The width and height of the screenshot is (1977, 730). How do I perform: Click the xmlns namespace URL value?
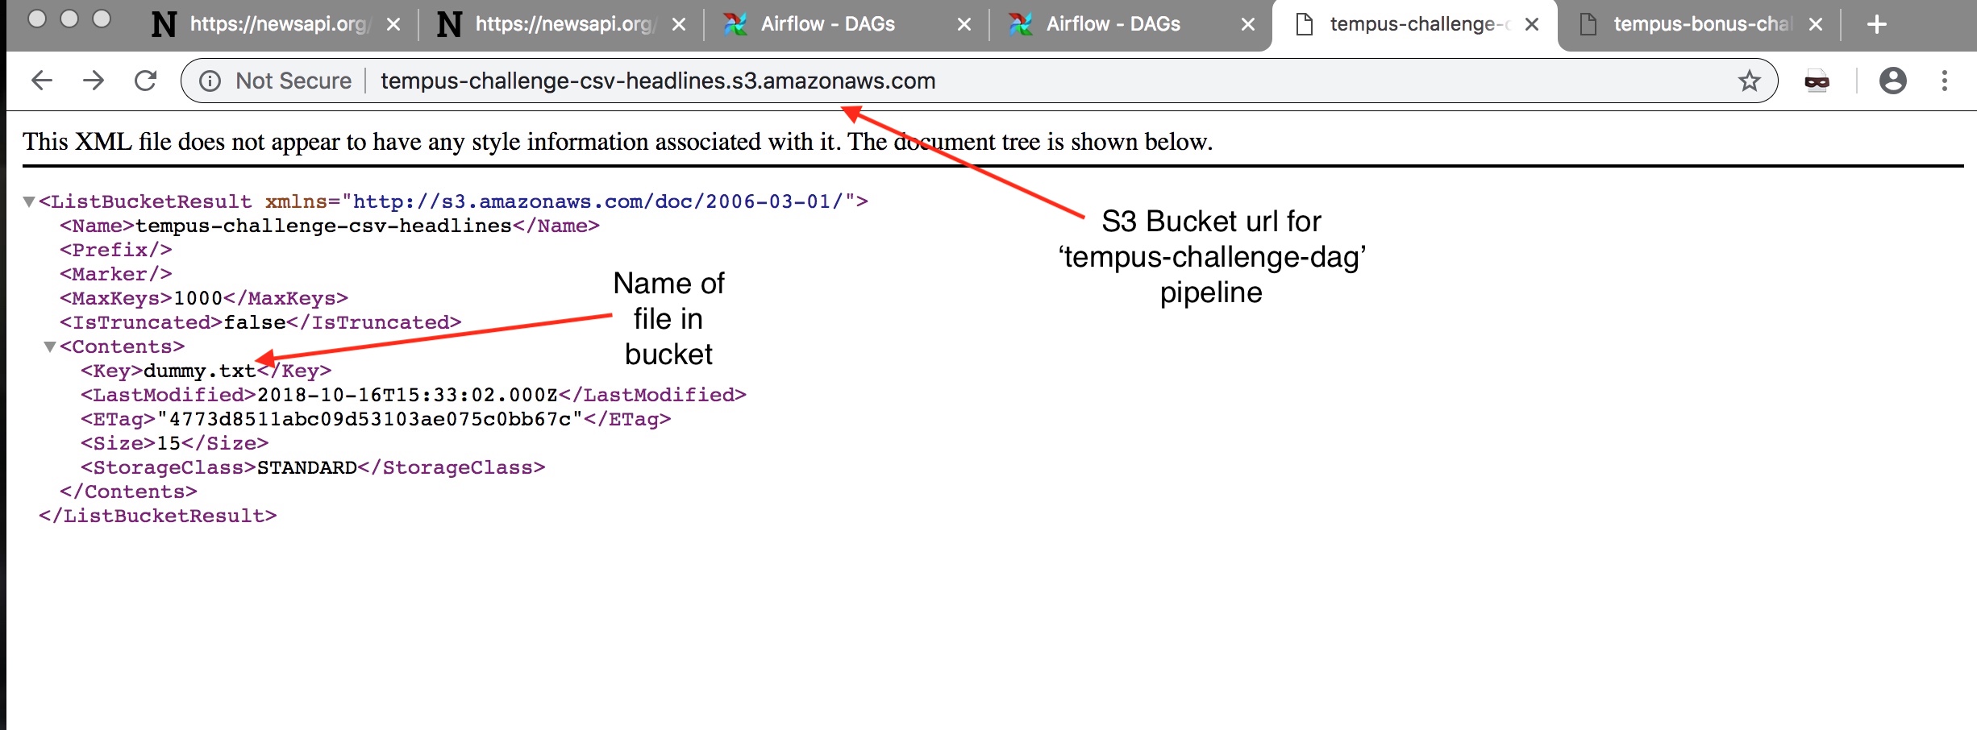click(x=597, y=201)
